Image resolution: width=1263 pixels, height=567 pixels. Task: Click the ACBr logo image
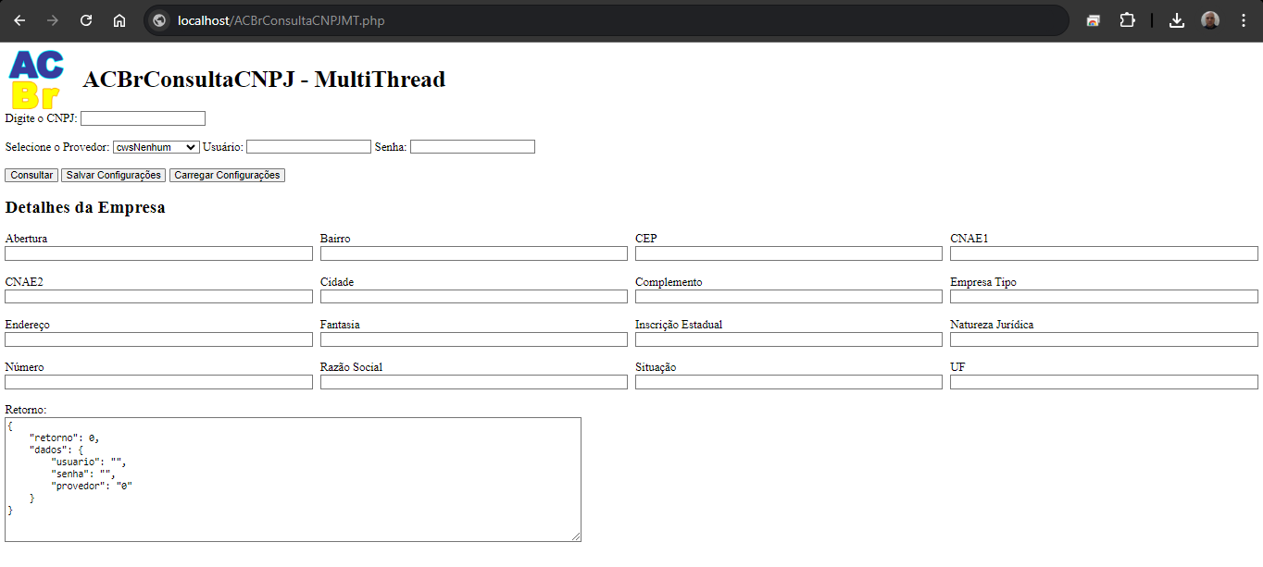[35, 80]
